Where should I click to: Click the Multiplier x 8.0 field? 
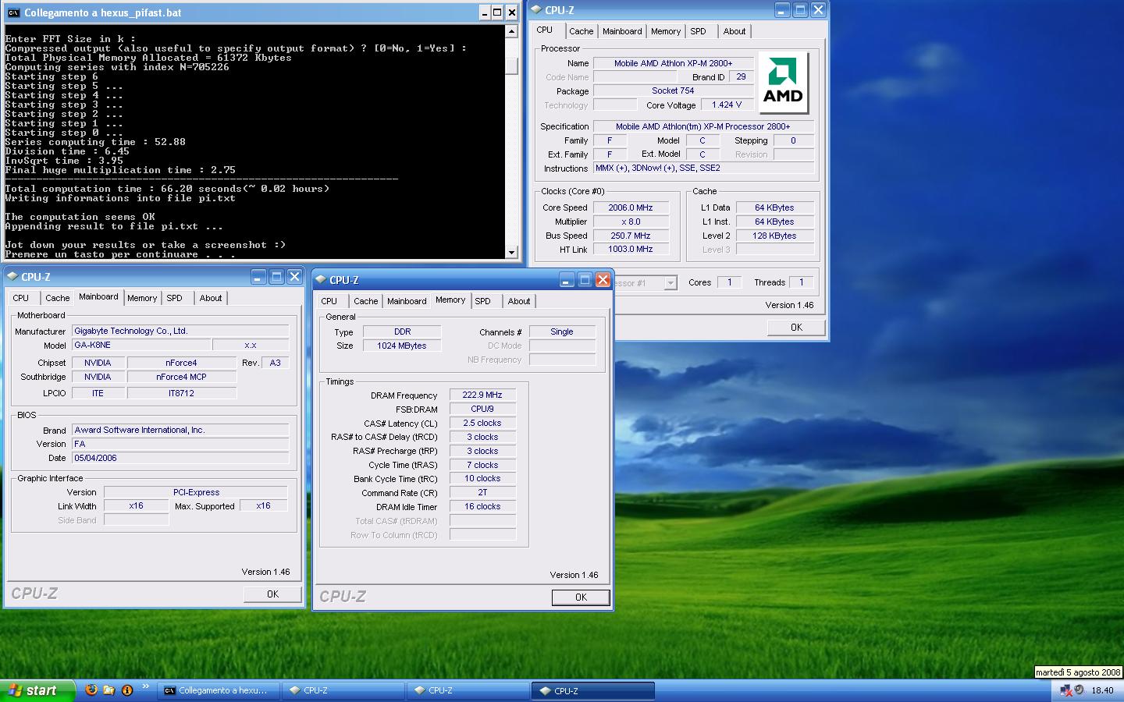631,222
